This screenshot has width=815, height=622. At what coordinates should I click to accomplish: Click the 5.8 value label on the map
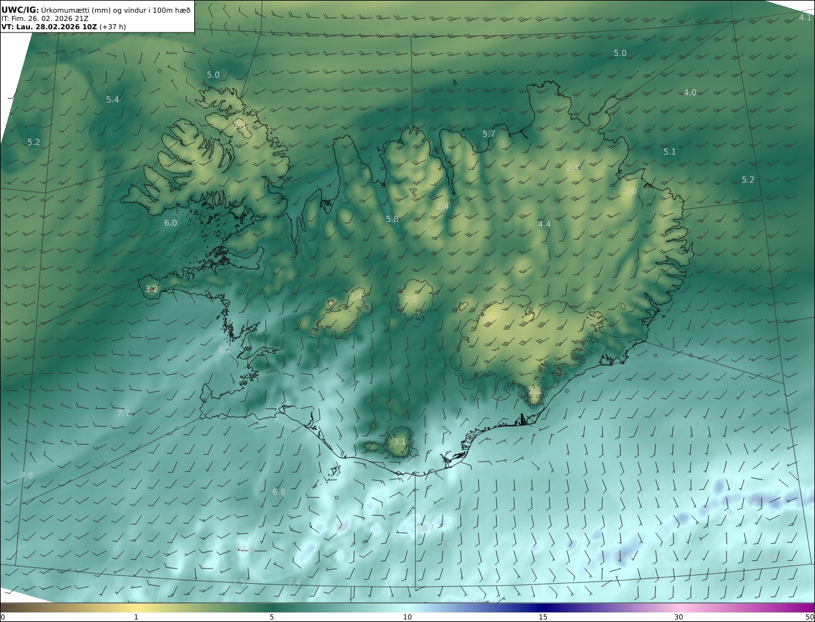pyautogui.click(x=392, y=219)
